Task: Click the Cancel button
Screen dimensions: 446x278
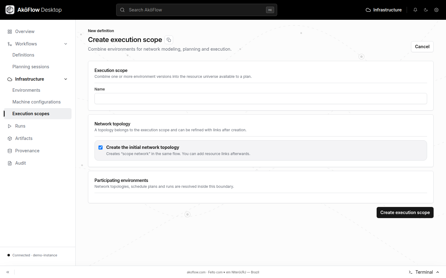Action: point(422,47)
